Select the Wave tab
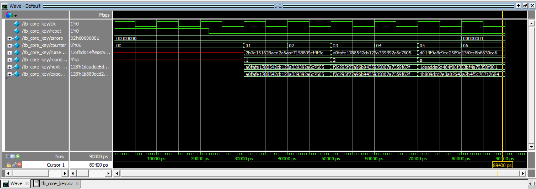The image size is (536, 189). coord(16,183)
